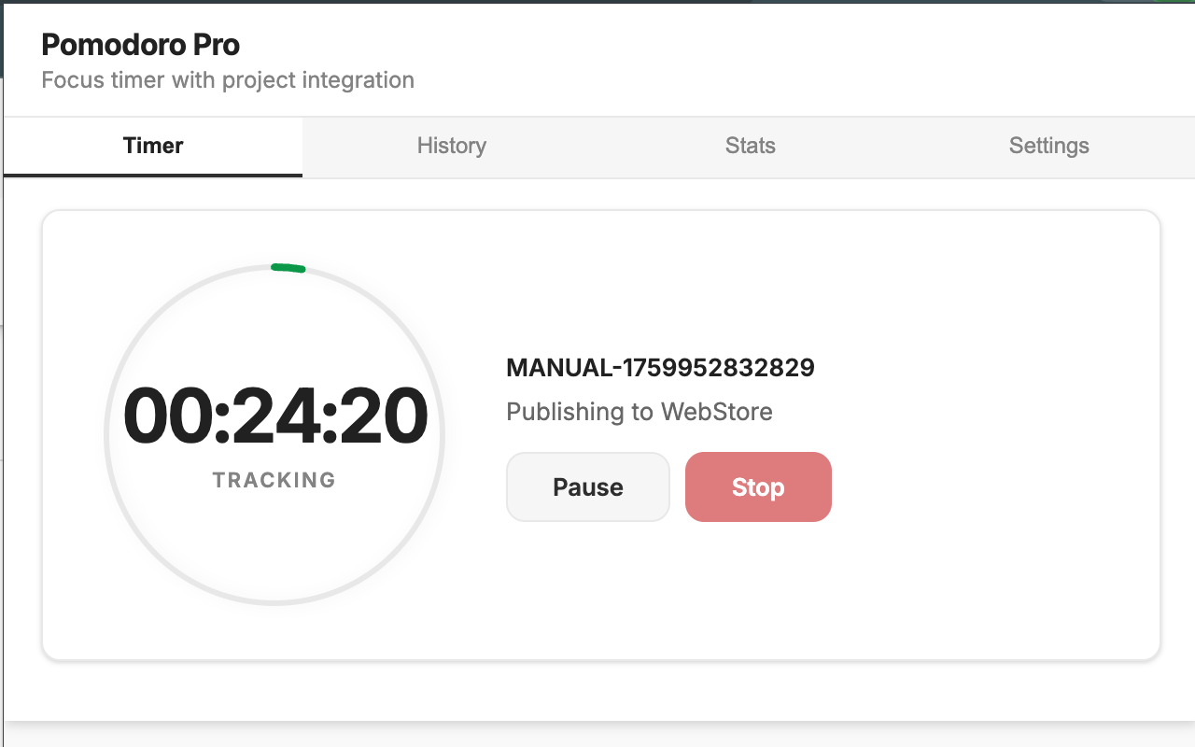
Task: Click the Pomodoro Pro title
Action: point(140,45)
